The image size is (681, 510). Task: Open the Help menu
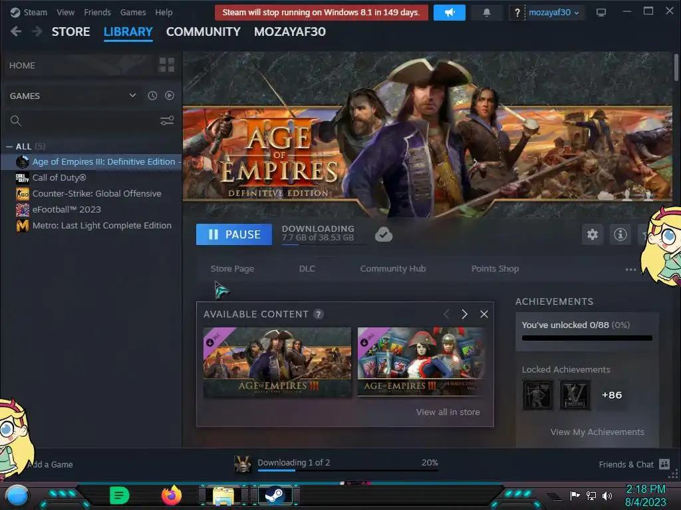pyautogui.click(x=164, y=12)
